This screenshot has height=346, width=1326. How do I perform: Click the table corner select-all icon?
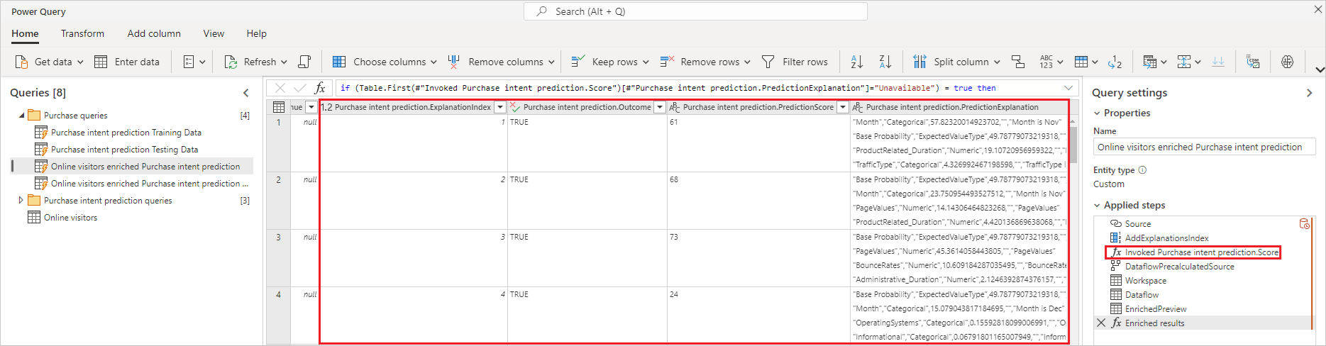point(279,107)
